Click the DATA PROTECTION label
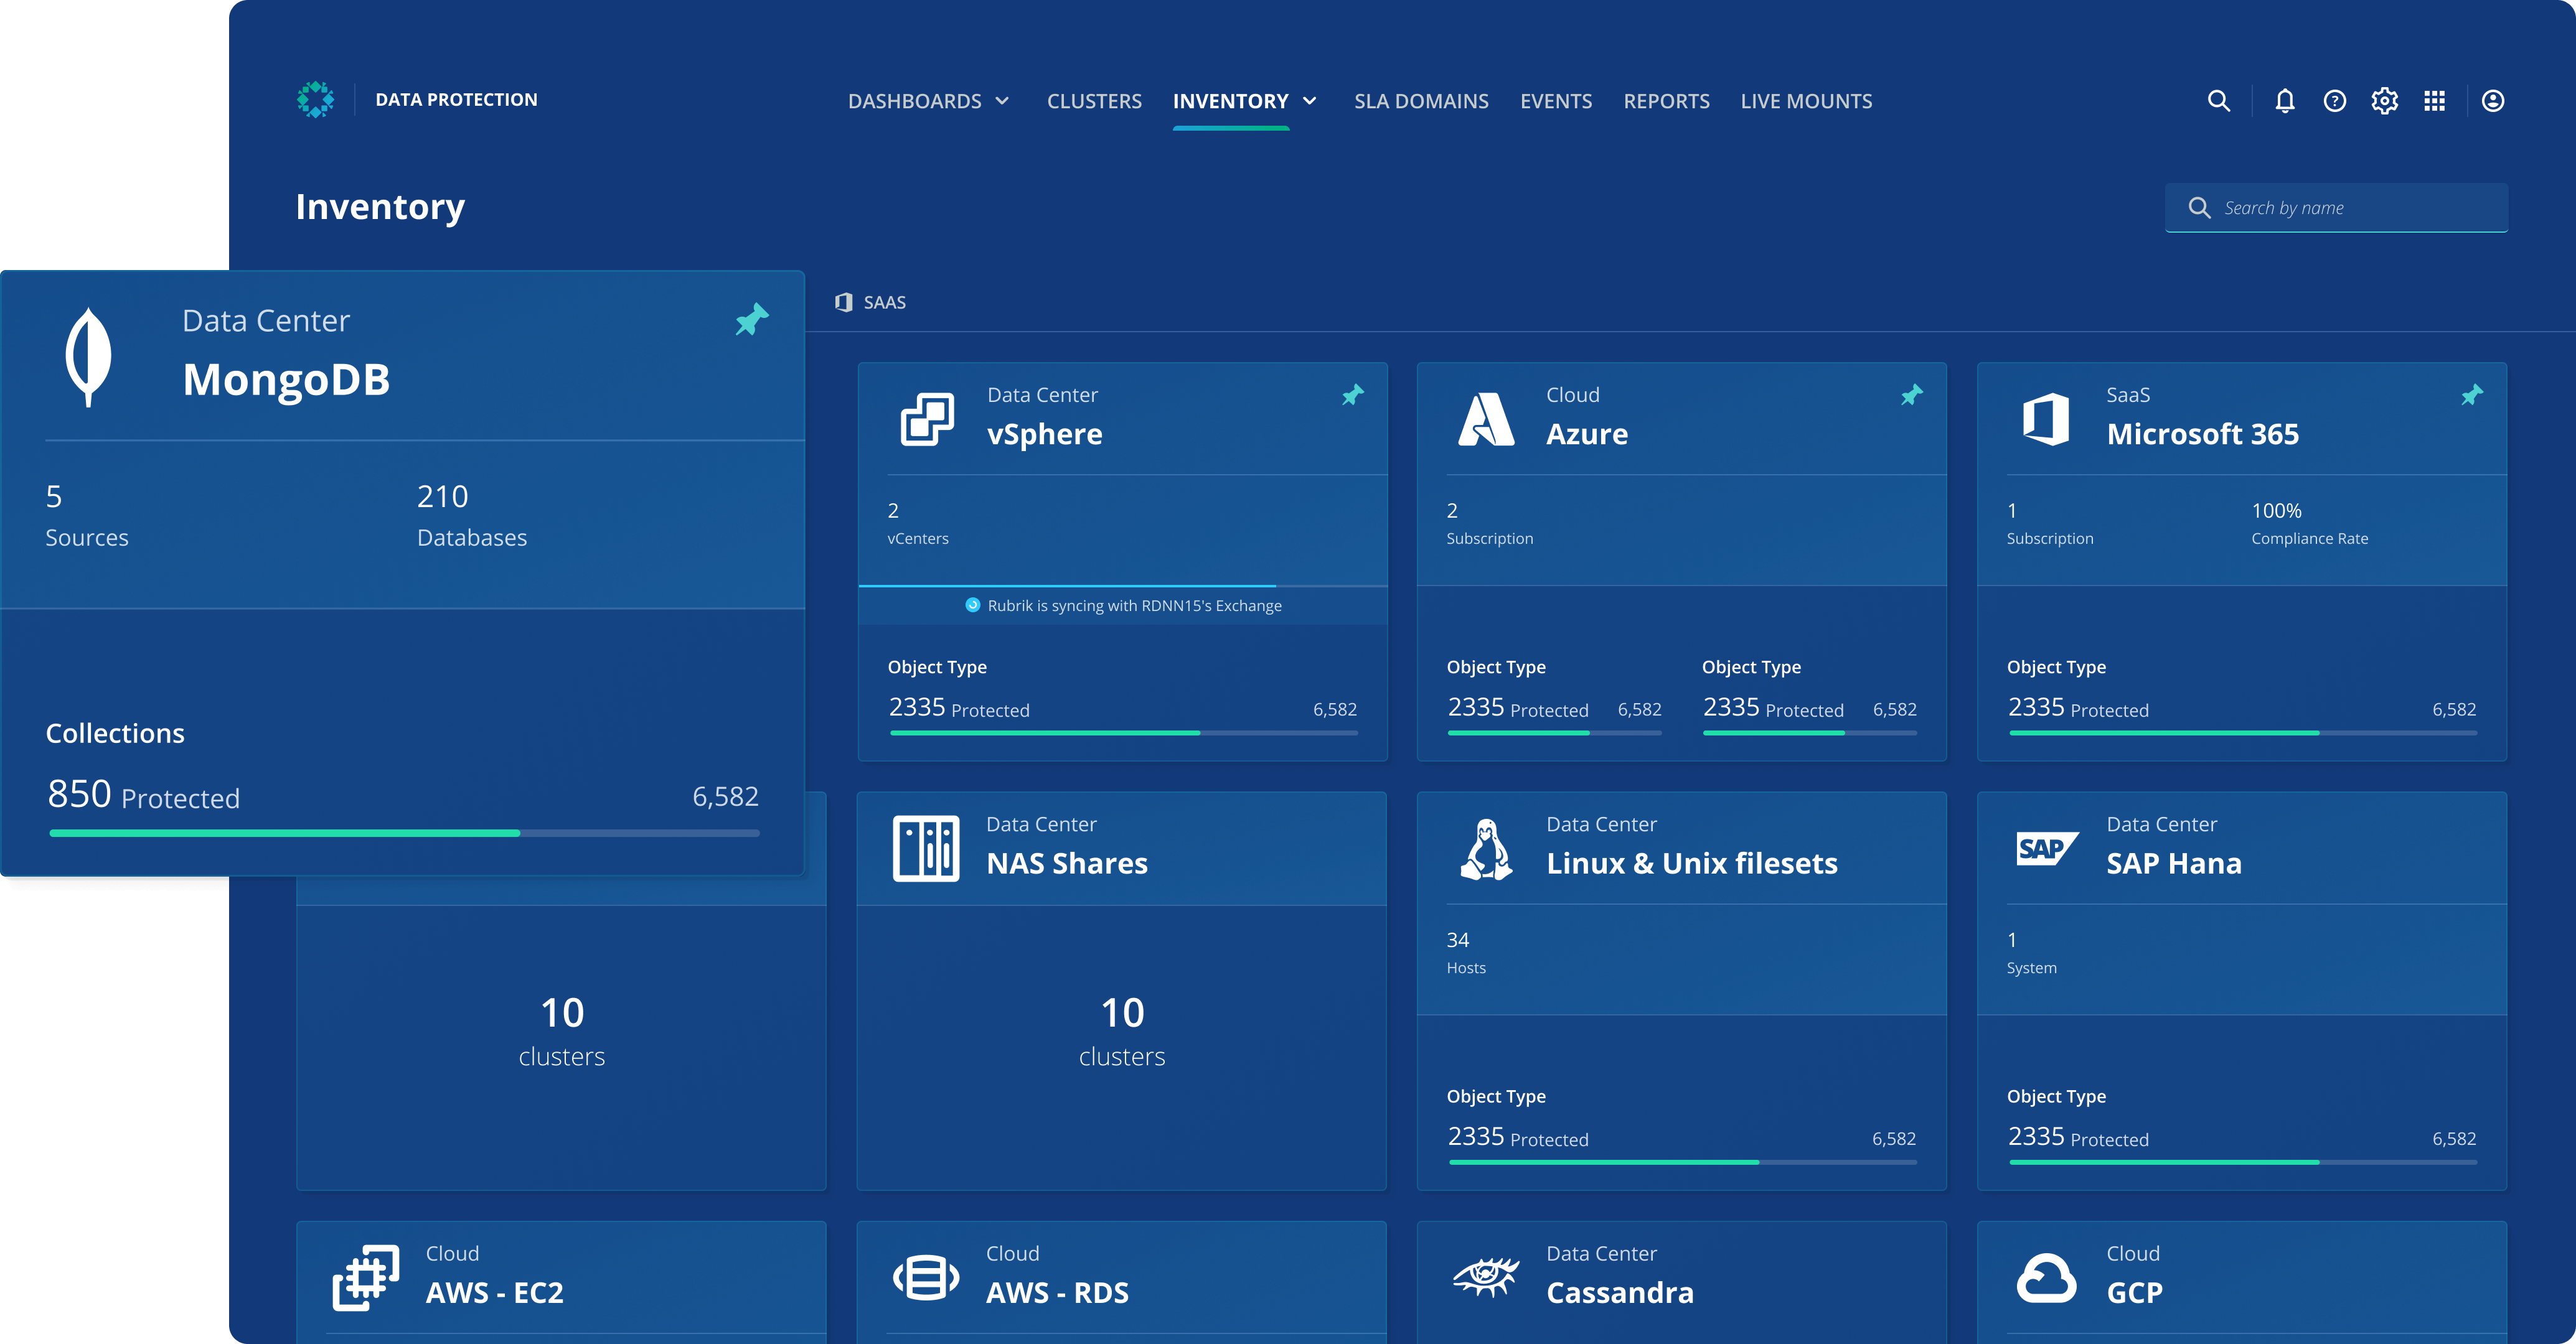The image size is (2576, 1344). coord(456,100)
